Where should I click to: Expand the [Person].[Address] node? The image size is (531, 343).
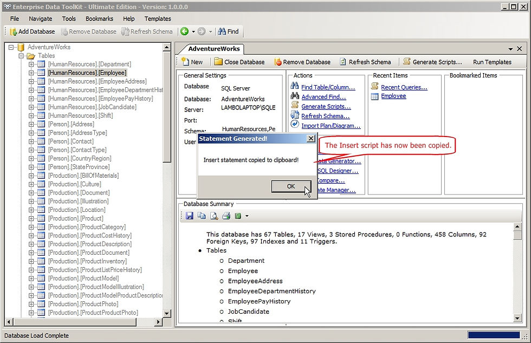pos(31,124)
